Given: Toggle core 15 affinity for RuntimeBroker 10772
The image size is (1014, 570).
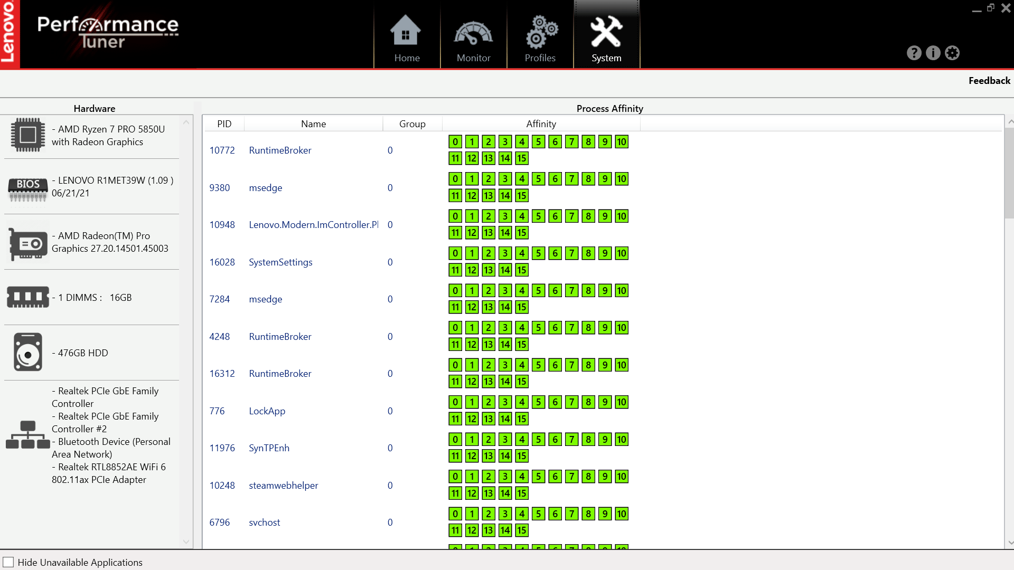Looking at the screenshot, I should click(522, 158).
